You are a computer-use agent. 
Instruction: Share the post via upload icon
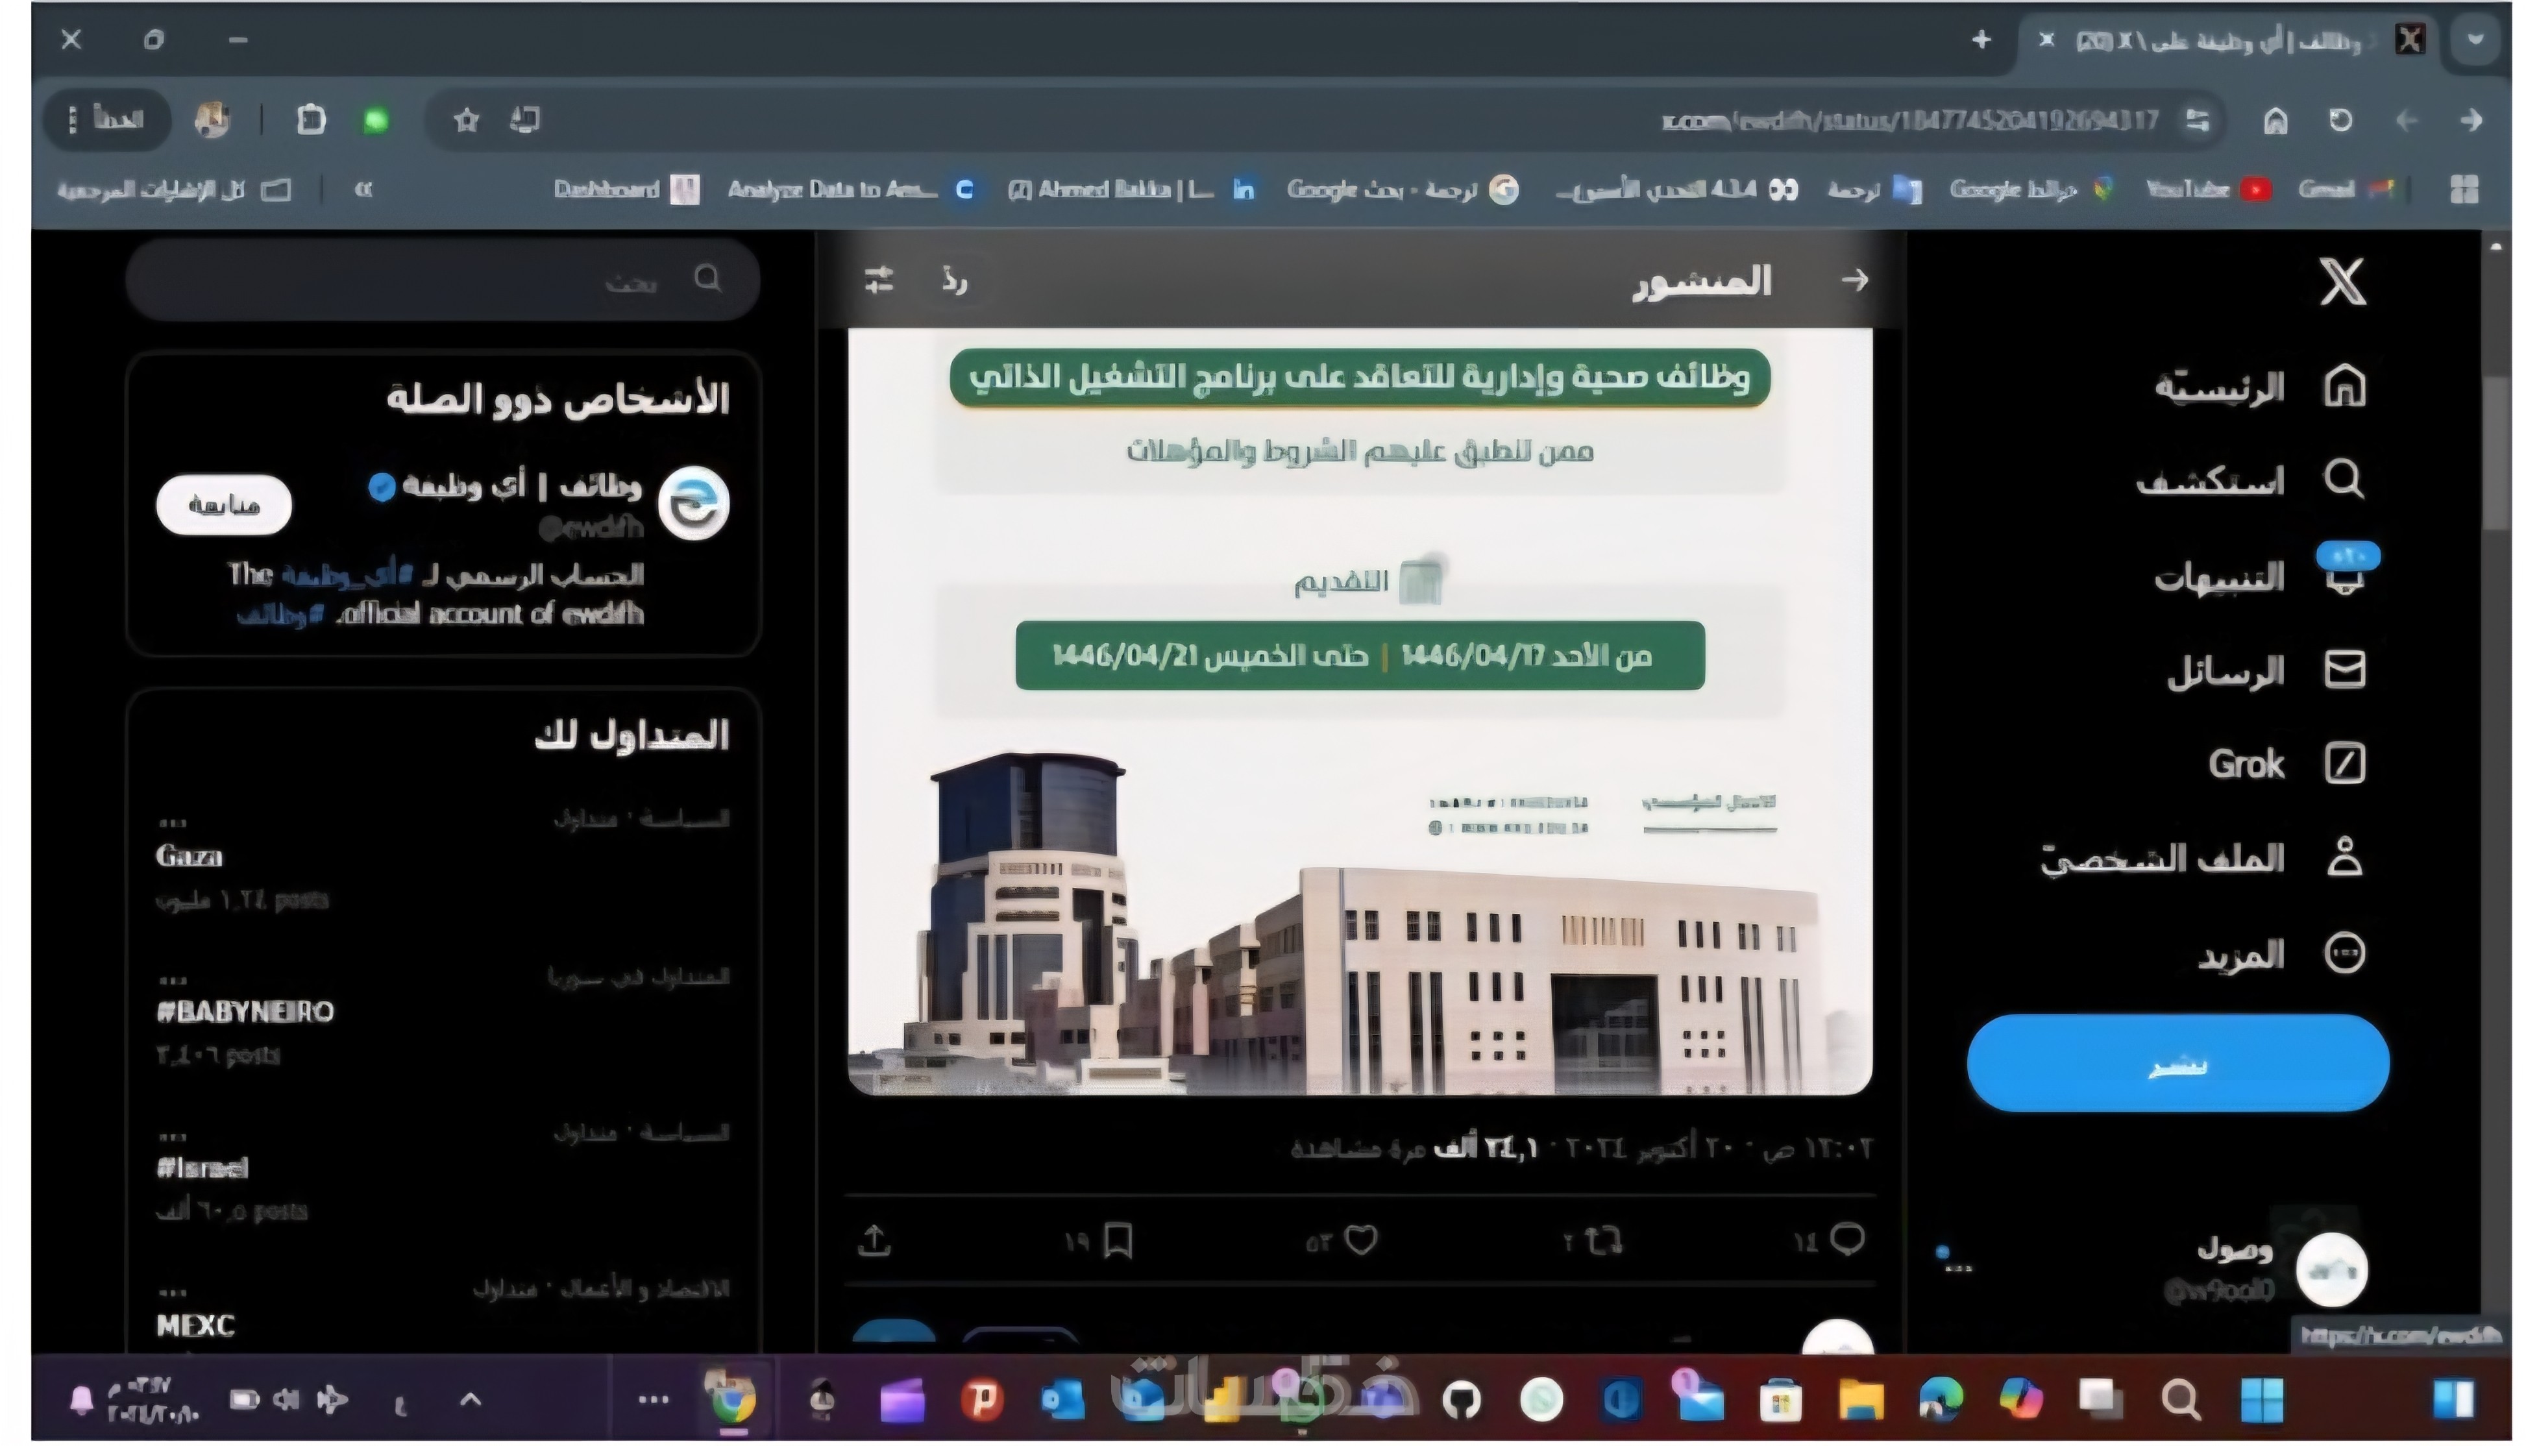(874, 1242)
